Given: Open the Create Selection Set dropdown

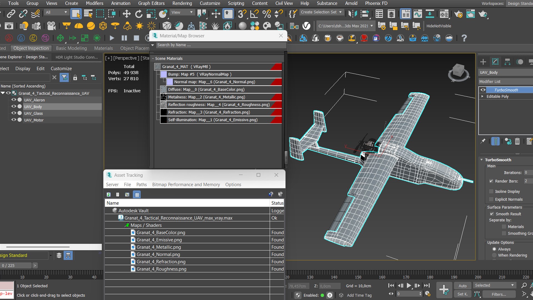Looking at the screenshot, I should pyautogui.click(x=321, y=12).
